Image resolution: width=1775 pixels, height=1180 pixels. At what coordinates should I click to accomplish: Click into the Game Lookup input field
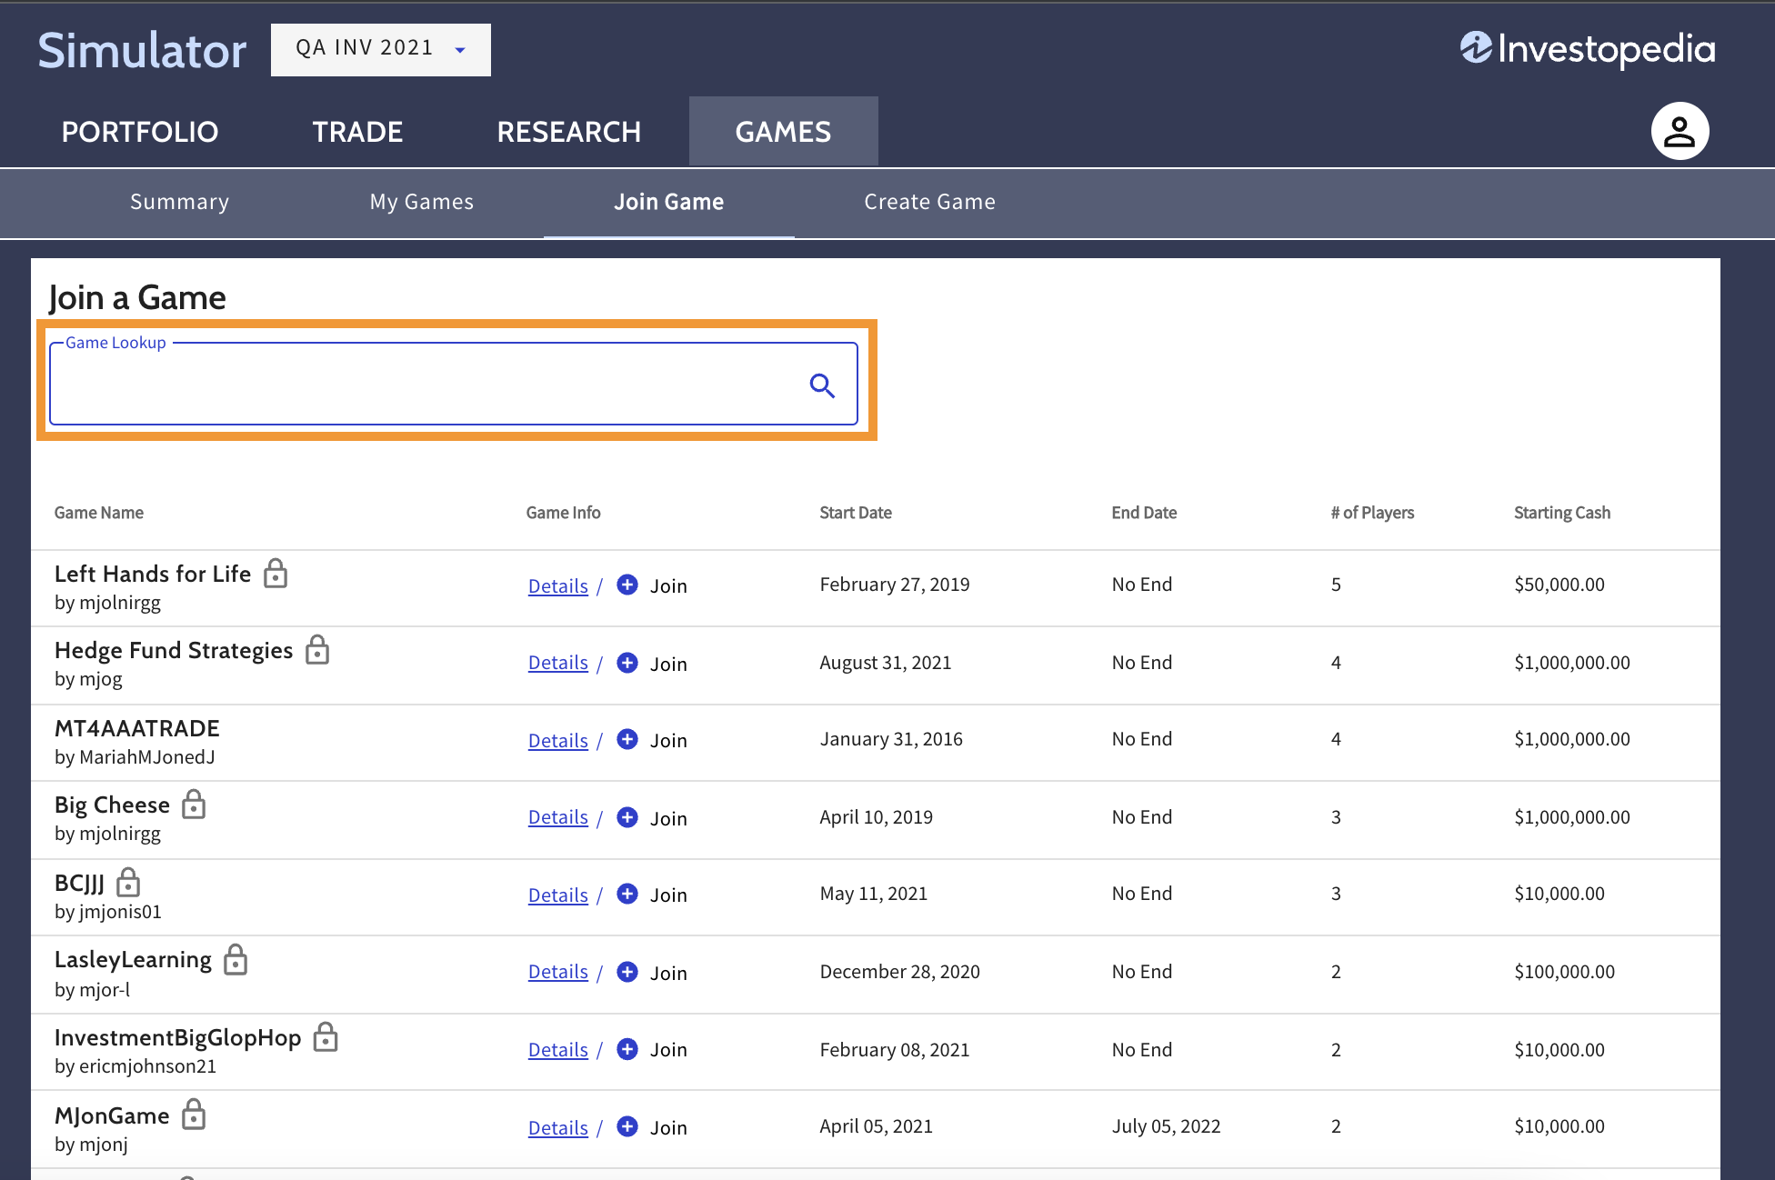pos(418,385)
